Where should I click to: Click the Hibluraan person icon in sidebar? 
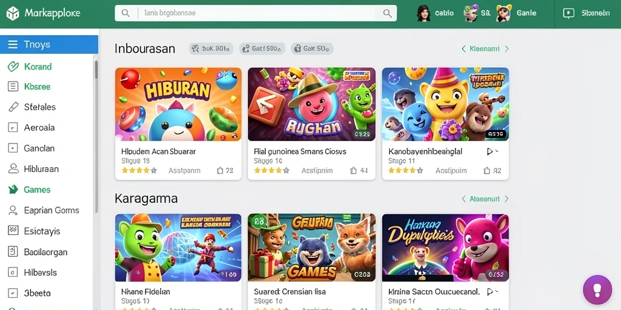[x=13, y=169]
